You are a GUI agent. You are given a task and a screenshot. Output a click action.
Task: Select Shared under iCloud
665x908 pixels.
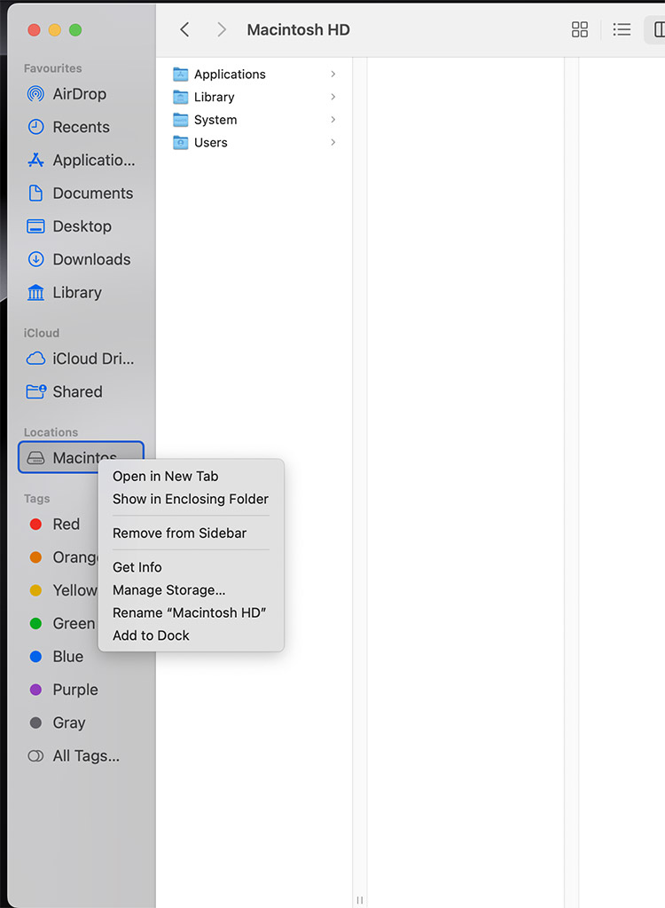pyautogui.click(x=74, y=391)
